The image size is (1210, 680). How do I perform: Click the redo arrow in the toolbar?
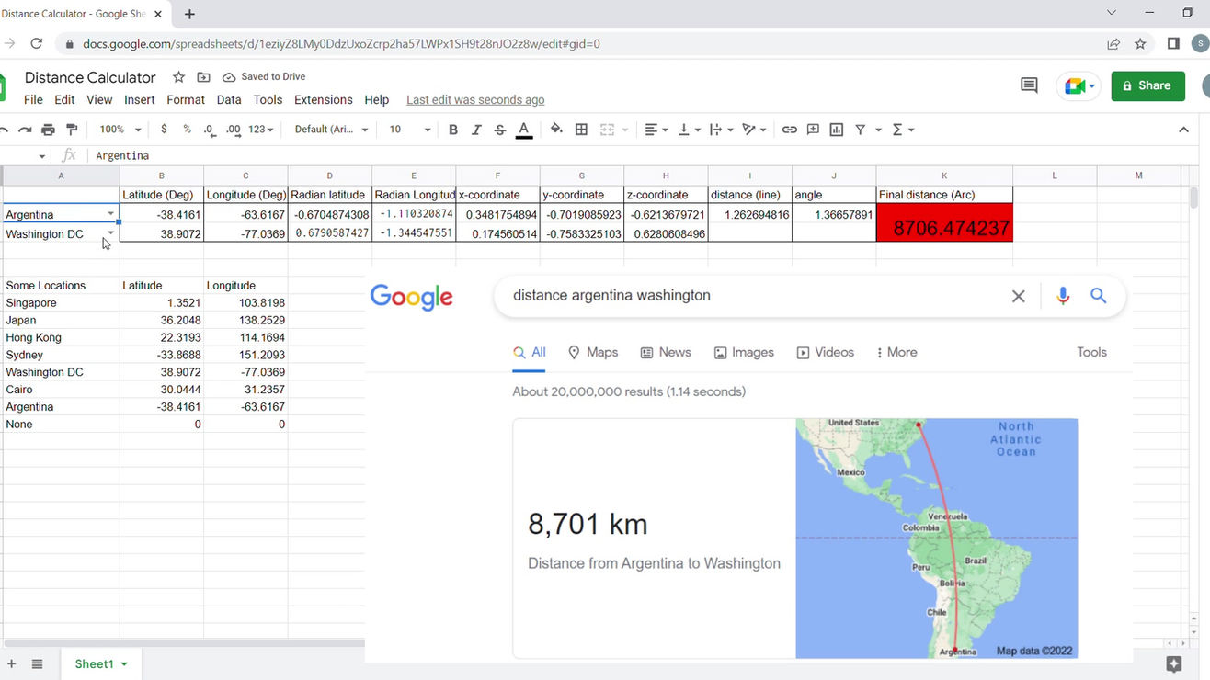click(25, 130)
